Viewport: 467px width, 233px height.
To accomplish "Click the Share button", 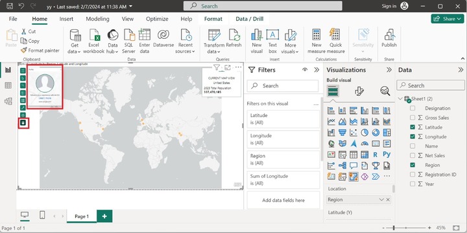I will point(448,19).
